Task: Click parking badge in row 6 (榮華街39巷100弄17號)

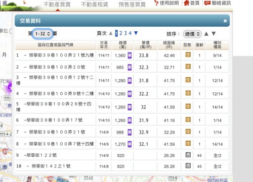Action: tap(130, 120)
